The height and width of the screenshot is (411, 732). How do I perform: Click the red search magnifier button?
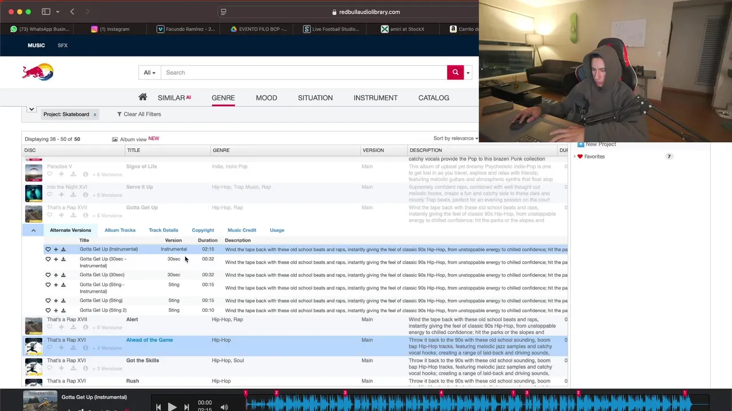(x=455, y=72)
